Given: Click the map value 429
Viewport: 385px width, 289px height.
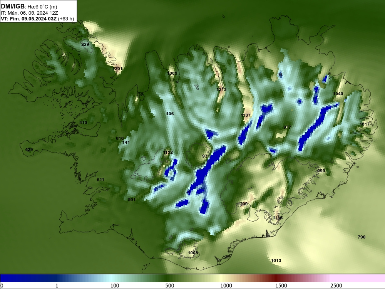Looking at the screenshot, I should [29, 150].
